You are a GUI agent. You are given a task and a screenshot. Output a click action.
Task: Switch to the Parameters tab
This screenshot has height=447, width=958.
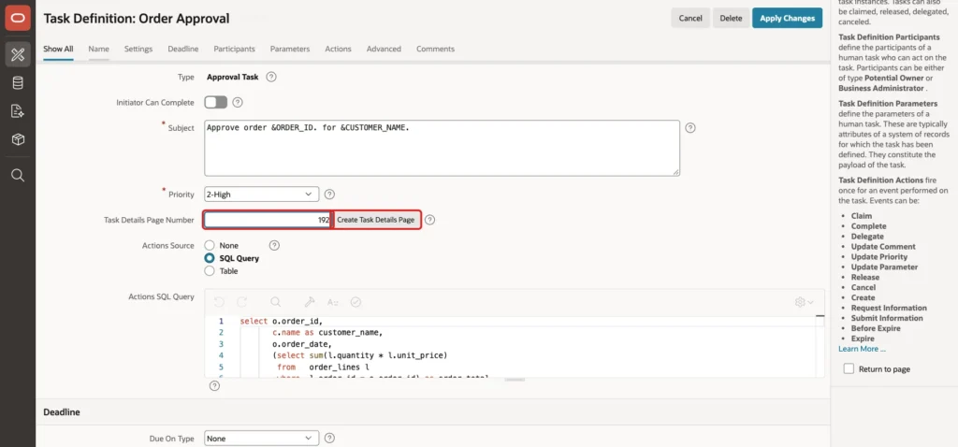tap(290, 49)
